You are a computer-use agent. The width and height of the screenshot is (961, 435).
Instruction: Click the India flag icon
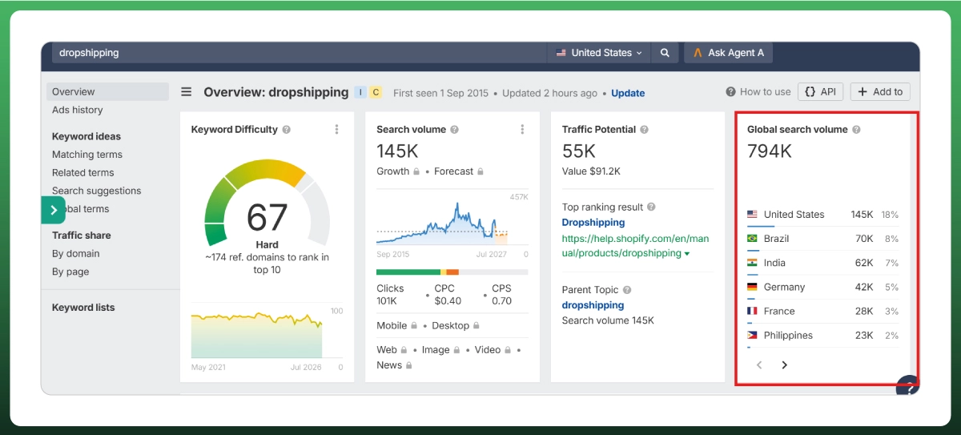pyautogui.click(x=752, y=263)
